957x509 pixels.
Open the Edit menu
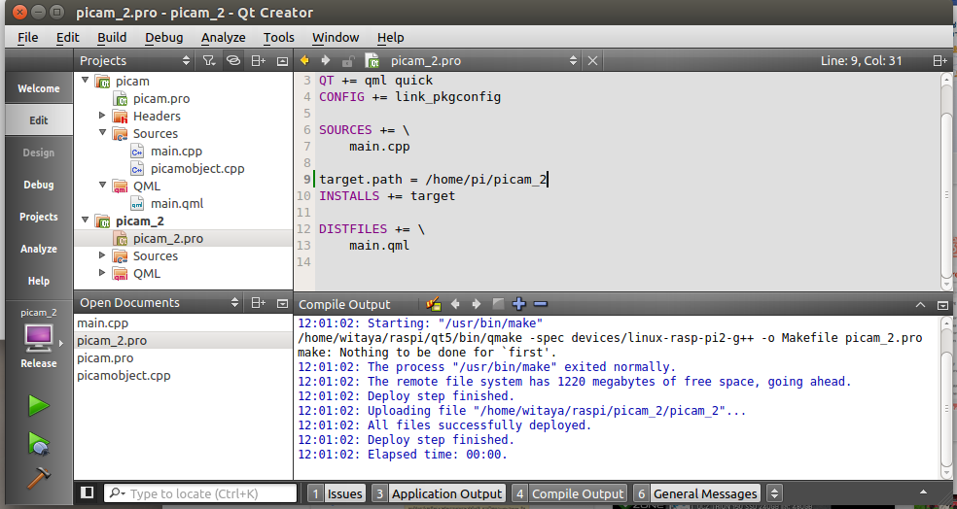(x=68, y=37)
